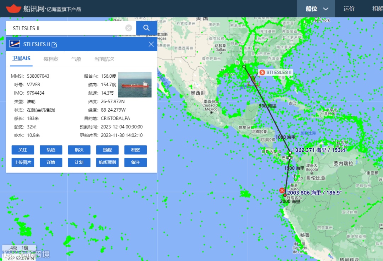Click the 4级 - 1艘 zoom level indicator
This screenshot has height=261, width=383.
[19, 248]
